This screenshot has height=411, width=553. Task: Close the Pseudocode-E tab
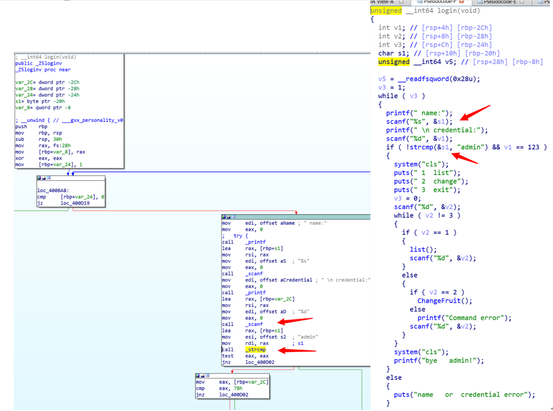(522, 3)
